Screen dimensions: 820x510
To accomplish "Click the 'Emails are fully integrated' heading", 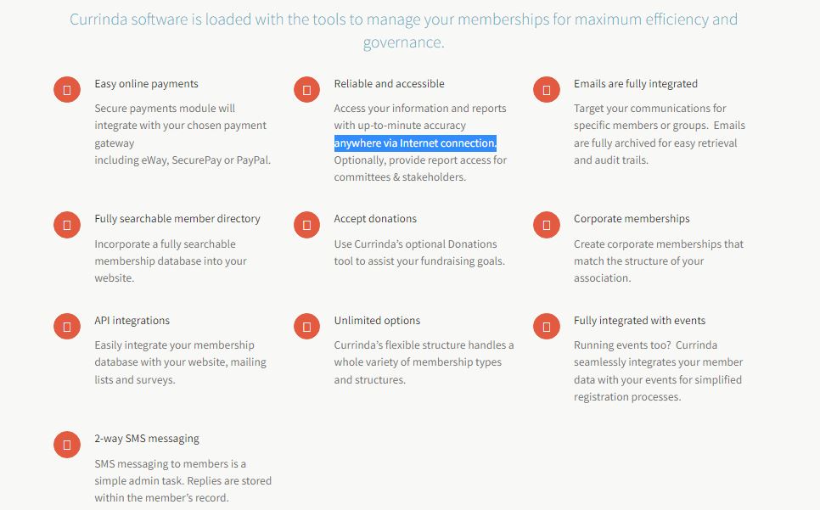I will tap(635, 84).
